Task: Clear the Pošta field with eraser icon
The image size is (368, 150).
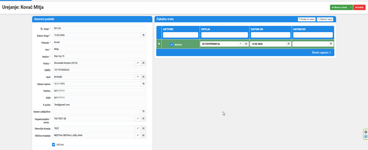Action: tap(138, 63)
